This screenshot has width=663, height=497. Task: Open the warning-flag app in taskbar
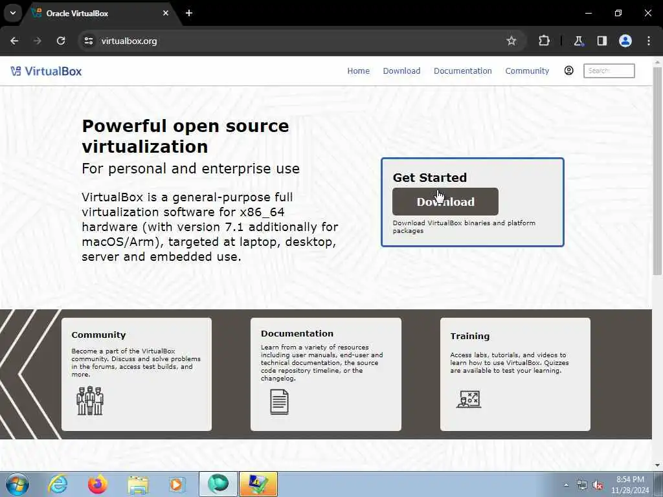(258, 484)
